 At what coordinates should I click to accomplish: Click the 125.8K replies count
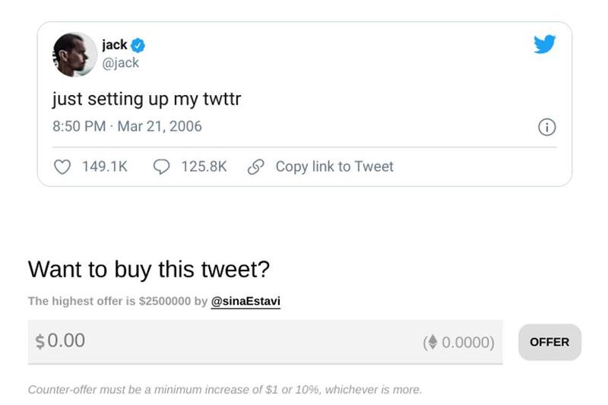[204, 166]
